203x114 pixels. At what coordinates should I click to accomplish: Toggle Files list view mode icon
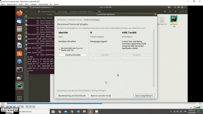[x=170, y=11]
